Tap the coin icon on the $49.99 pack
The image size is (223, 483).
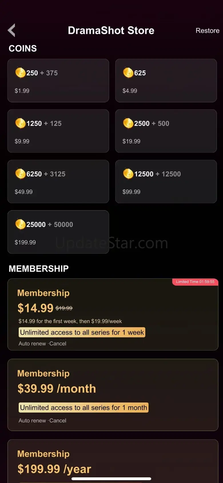20,174
